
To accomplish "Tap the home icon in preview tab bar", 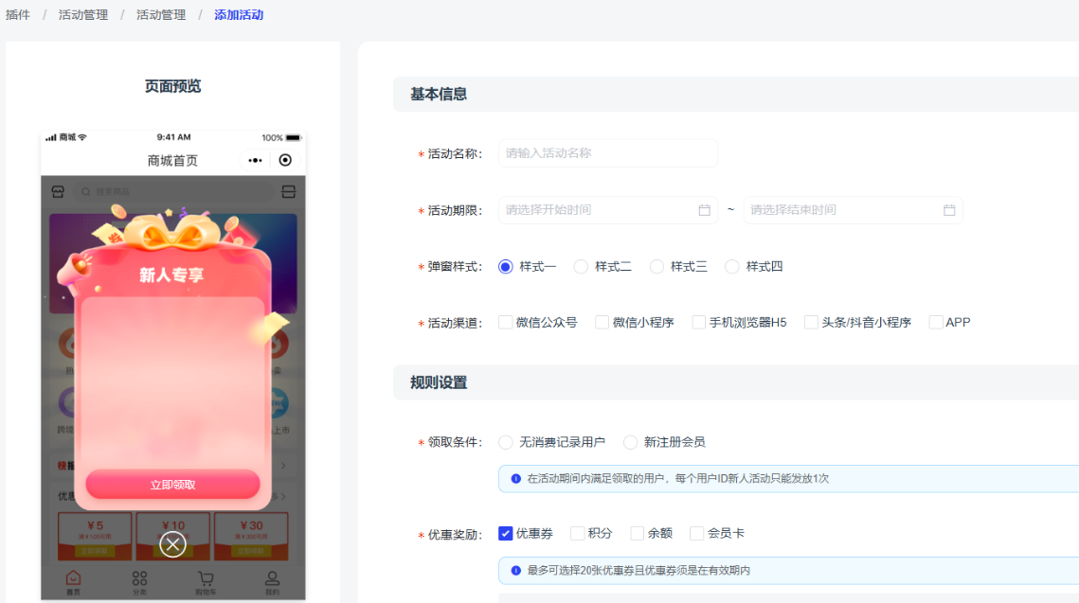I will pyautogui.click(x=73, y=578).
